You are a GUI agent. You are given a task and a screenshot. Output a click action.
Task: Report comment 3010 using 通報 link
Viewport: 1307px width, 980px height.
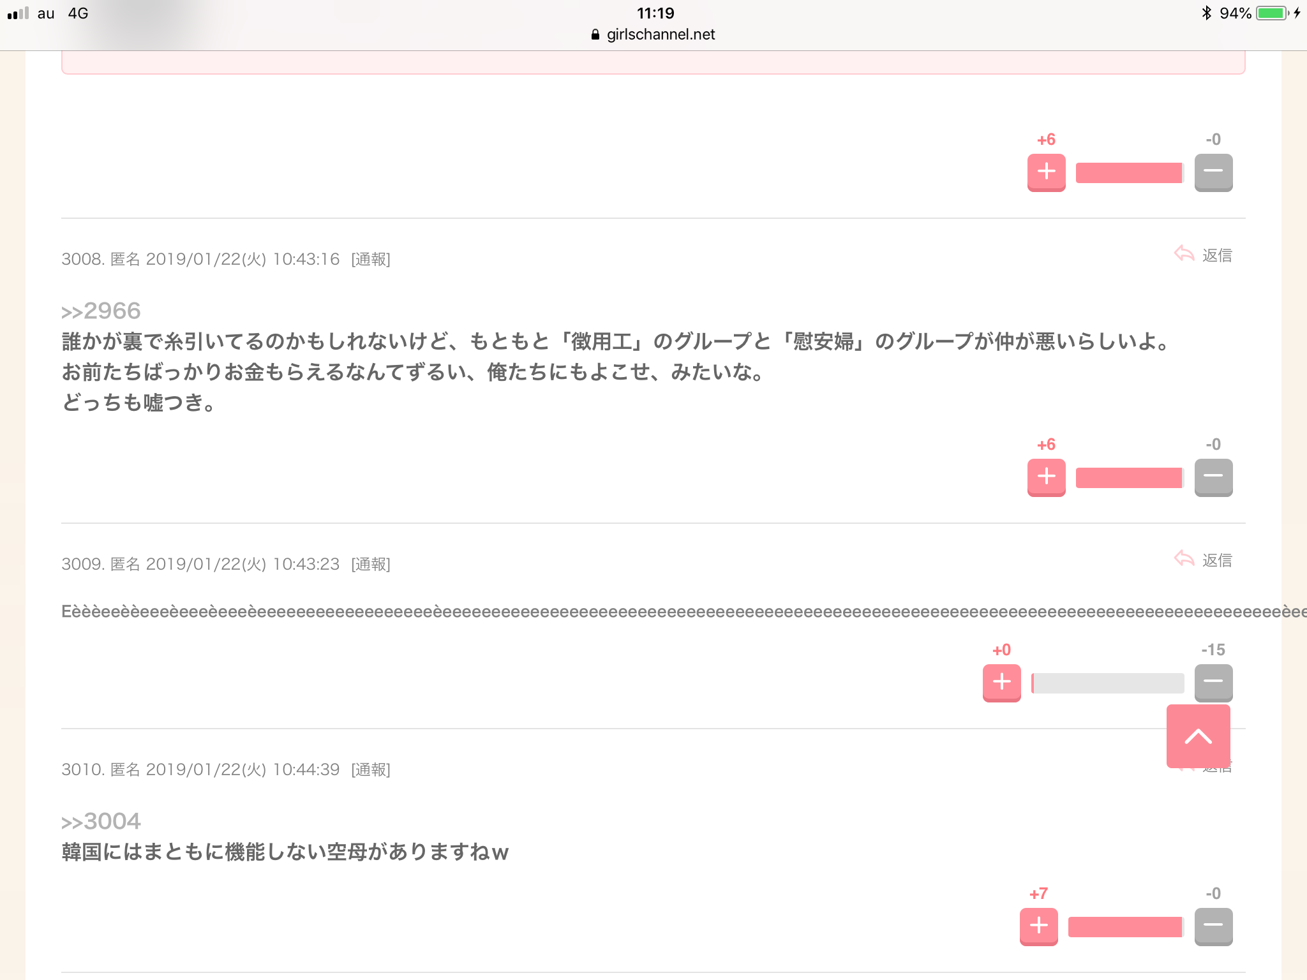point(371,769)
